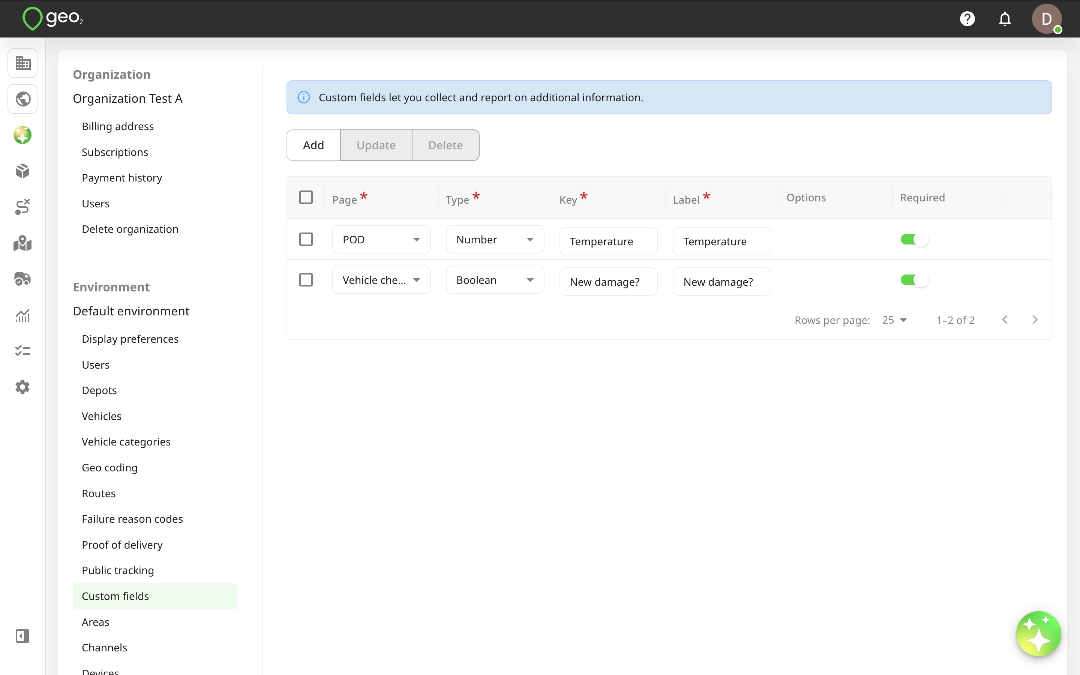This screenshot has width=1080, height=675.
Task: Open the POD page dropdown
Action: tap(382, 240)
